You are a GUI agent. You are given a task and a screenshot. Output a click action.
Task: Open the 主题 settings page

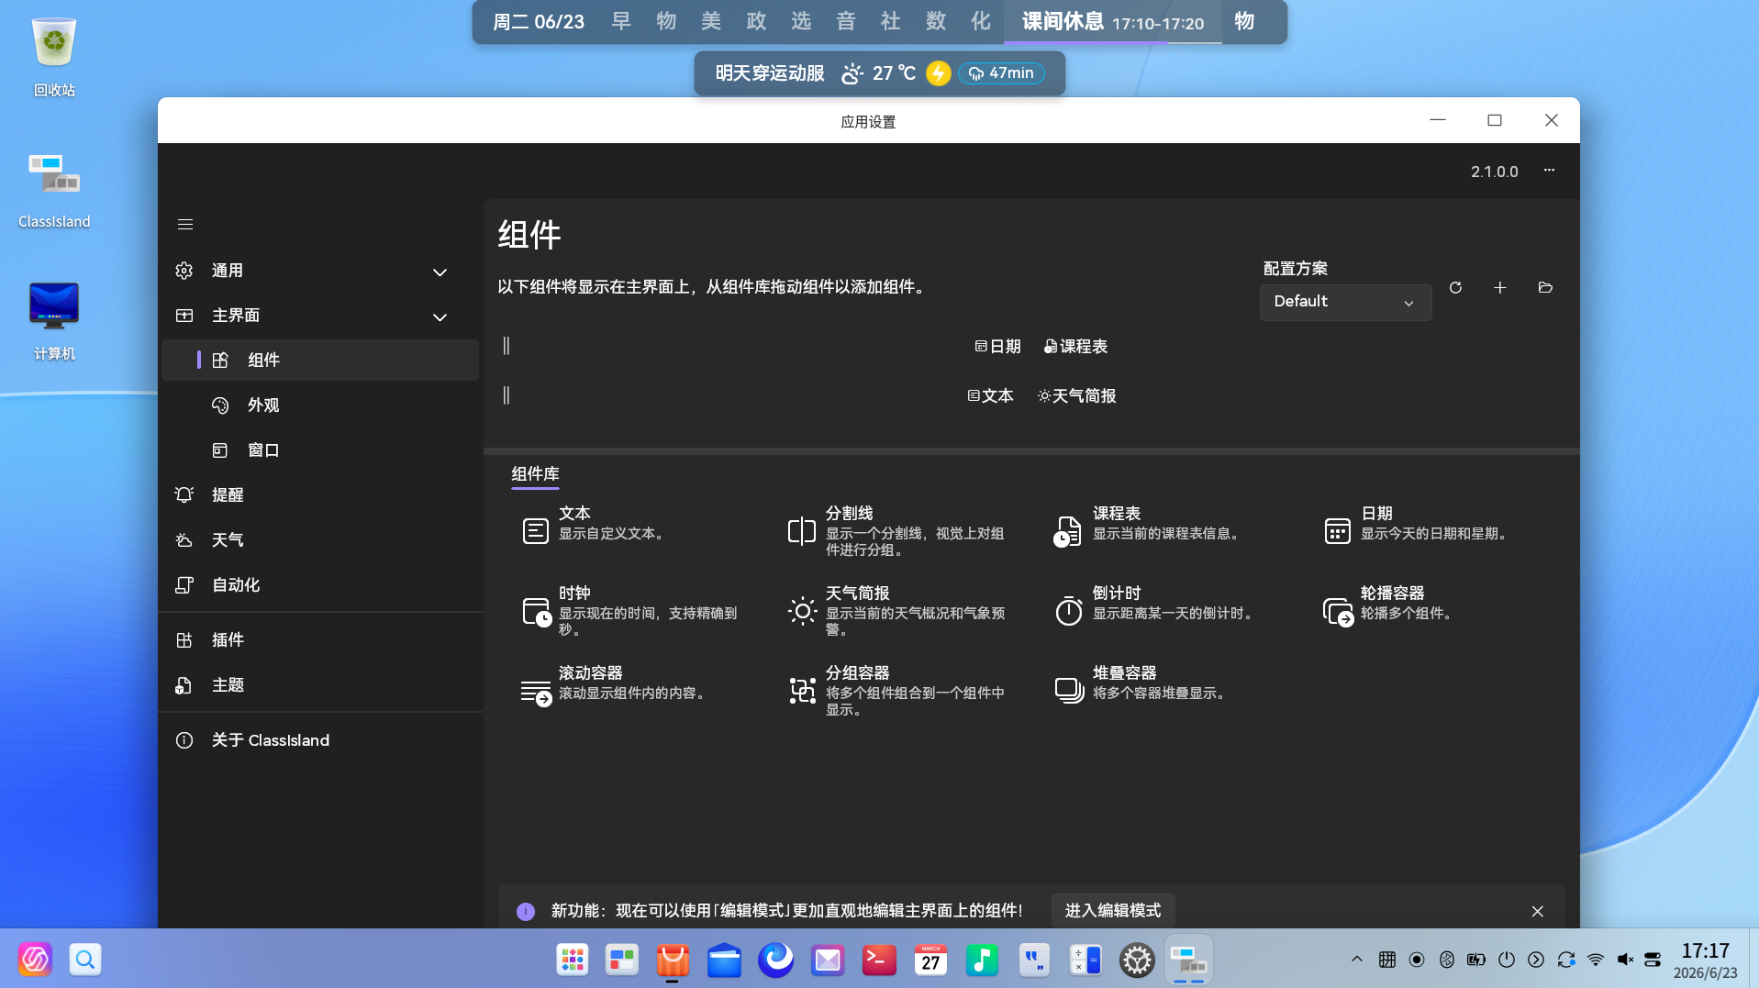pos(320,685)
